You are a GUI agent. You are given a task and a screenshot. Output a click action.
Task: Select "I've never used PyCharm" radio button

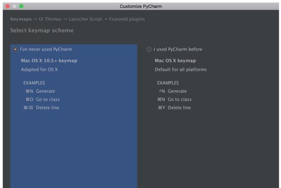[15, 49]
